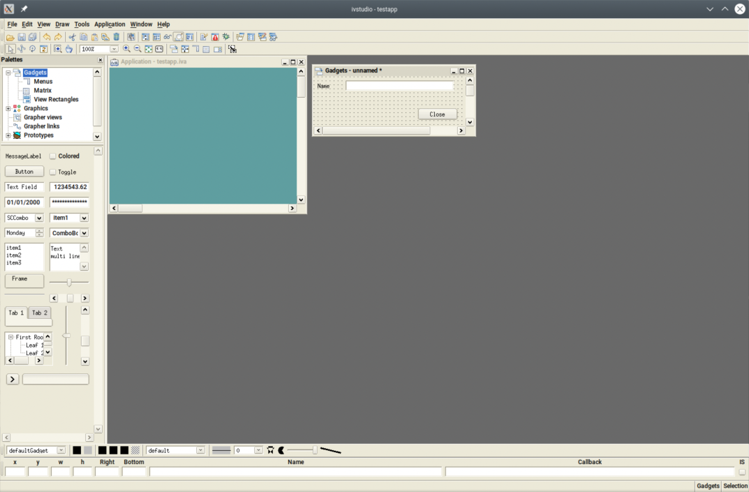749x492 pixels.
Task: Open the Draw menu
Action: [62, 24]
